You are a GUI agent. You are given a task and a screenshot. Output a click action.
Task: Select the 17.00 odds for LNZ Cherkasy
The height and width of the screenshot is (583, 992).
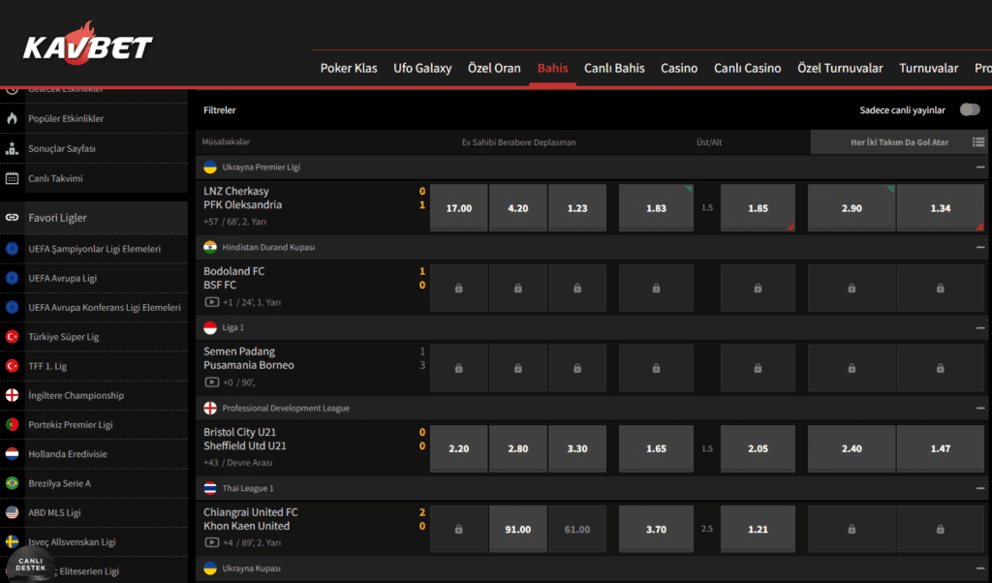point(458,208)
